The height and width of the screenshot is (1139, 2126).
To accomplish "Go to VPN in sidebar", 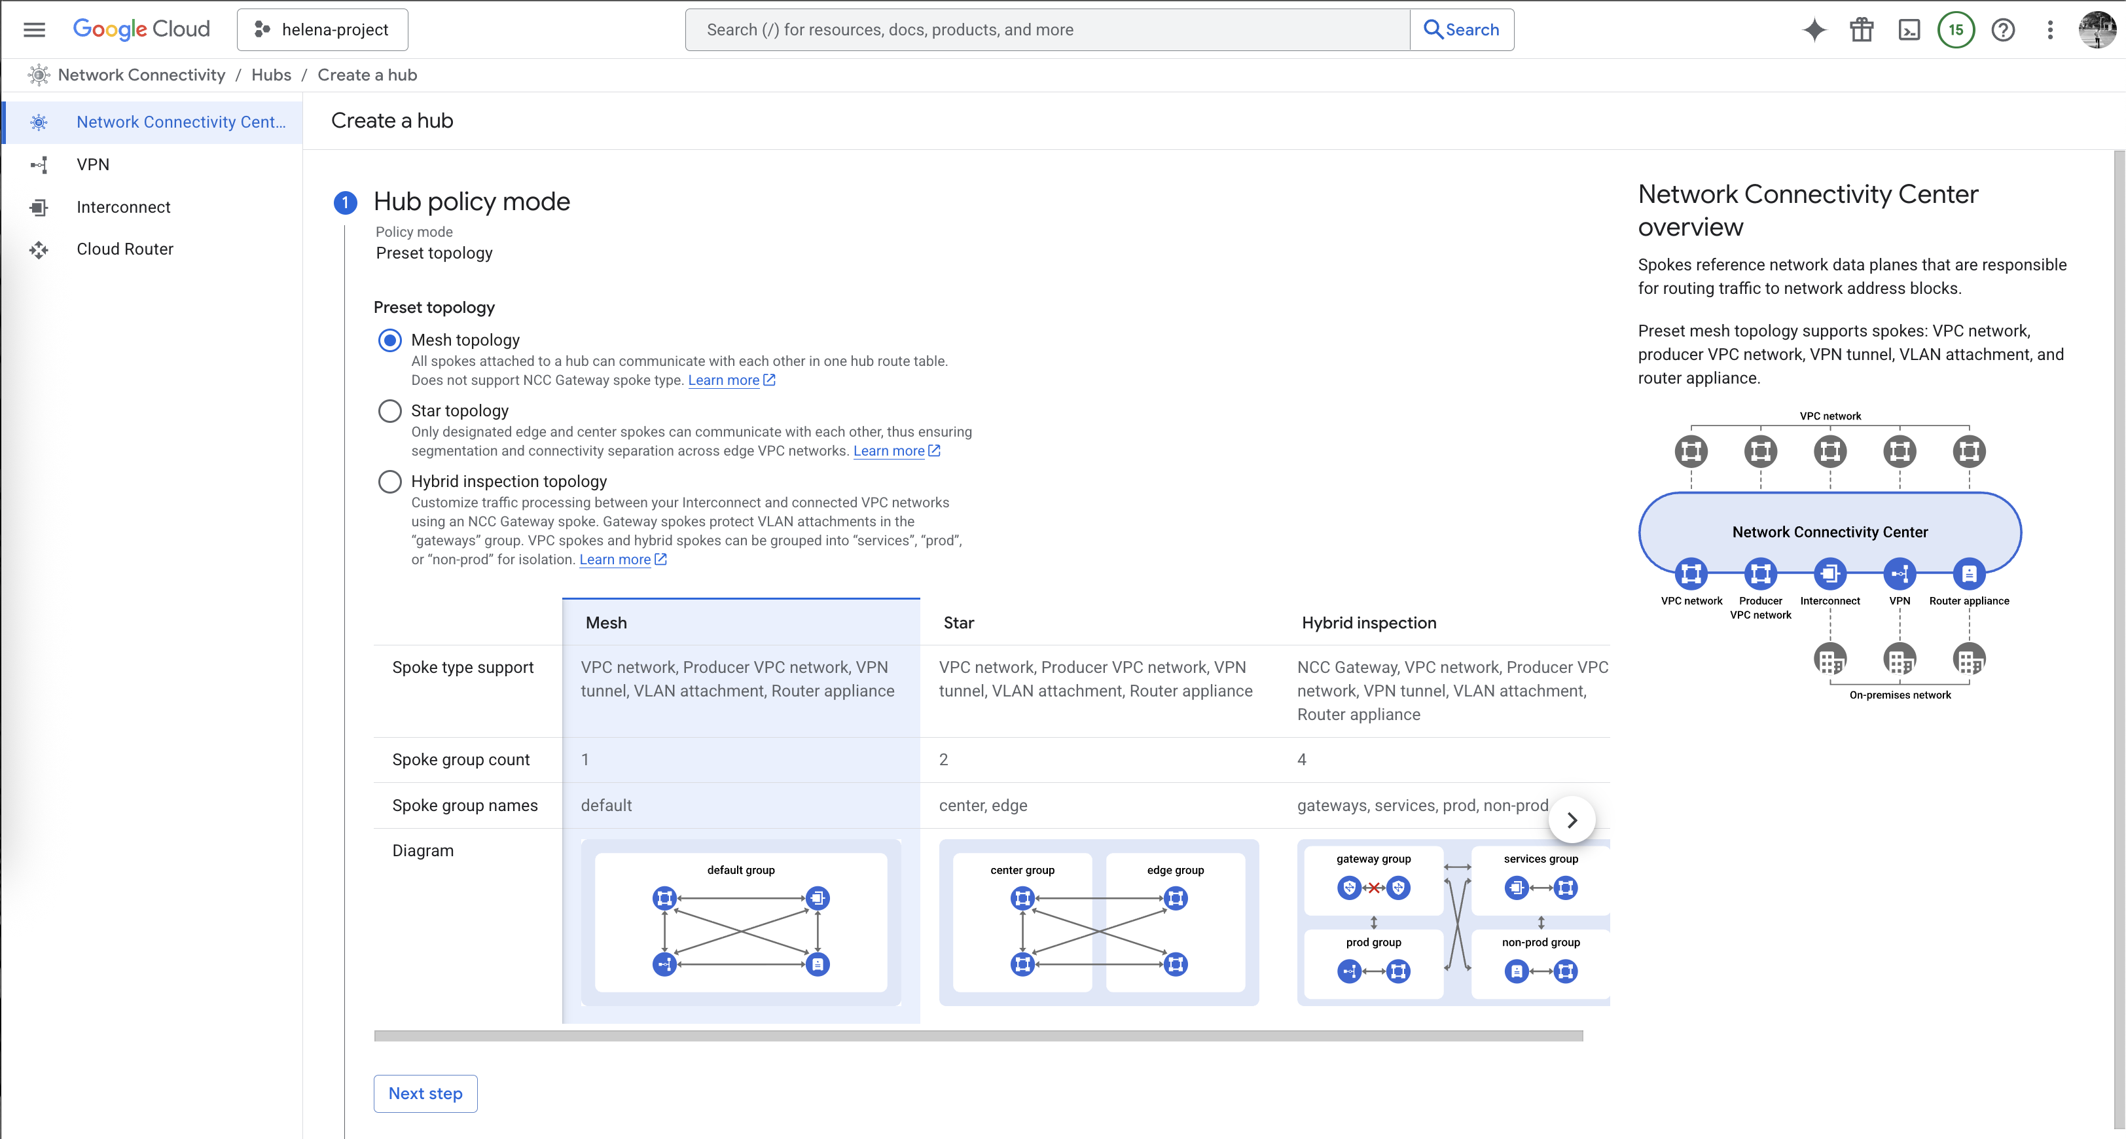I will (x=92, y=164).
